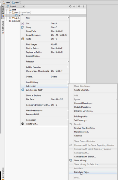Viewport: 118px width, 180px height.
Task: Click the Create Gist GitHub icon
Action: pos(23,124)
